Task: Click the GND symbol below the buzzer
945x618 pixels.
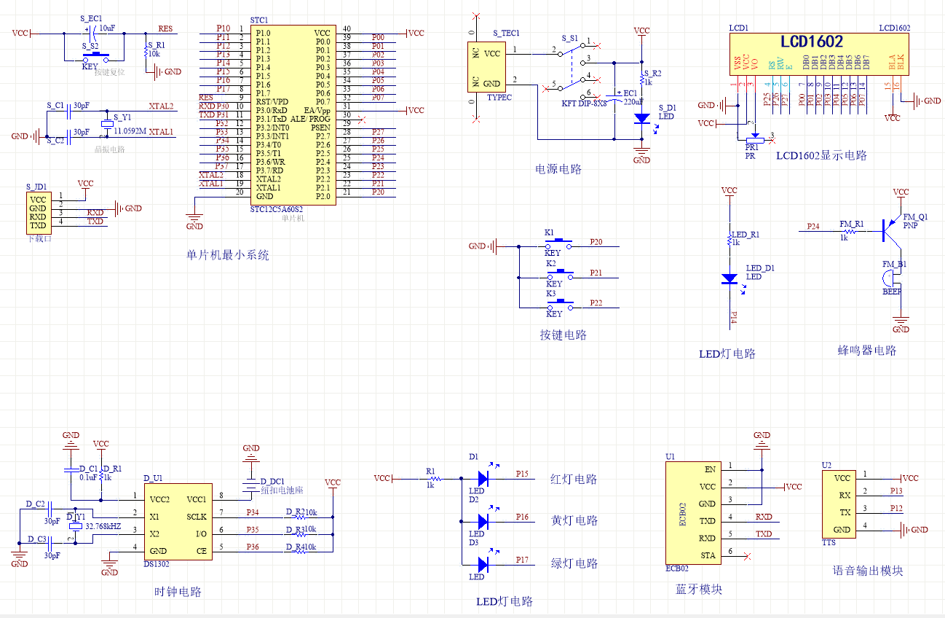Action: coord(901,323)
